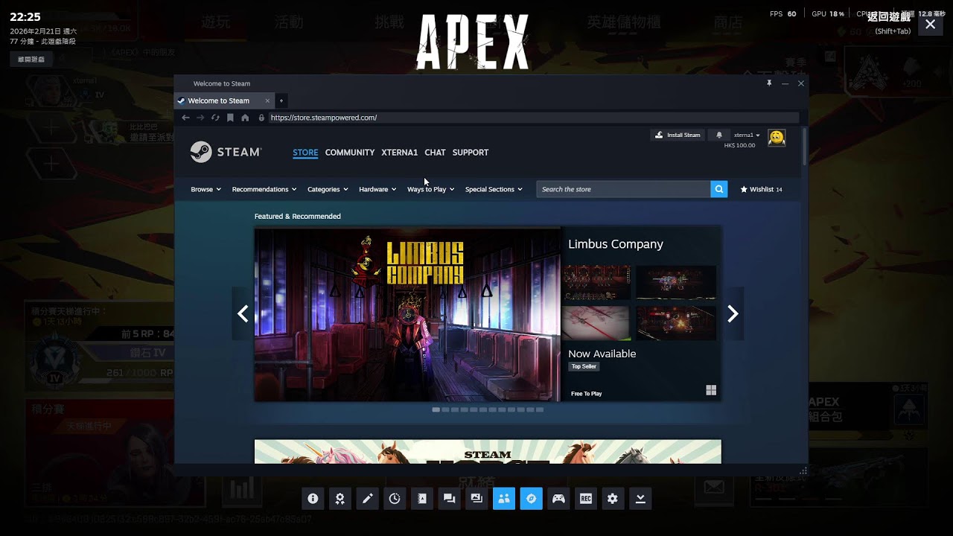Viewport: 953px width, 536px height.
Task: Open the SUPPORT menu item
Action: coord(471,153)
